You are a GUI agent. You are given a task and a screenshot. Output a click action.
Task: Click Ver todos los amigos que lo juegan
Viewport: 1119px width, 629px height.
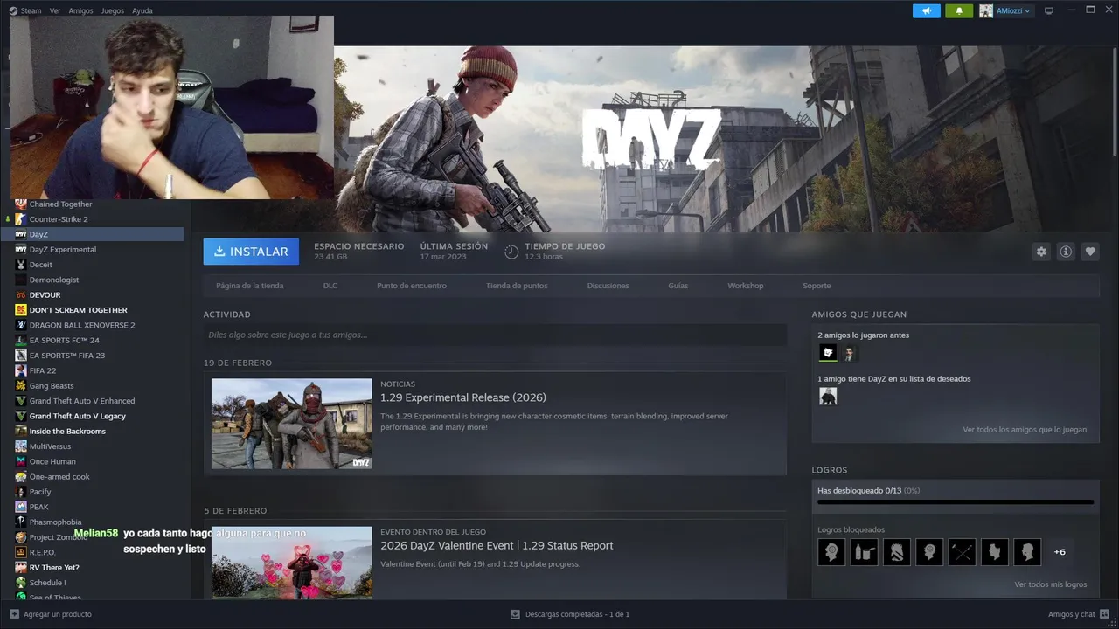point(1025,430)
